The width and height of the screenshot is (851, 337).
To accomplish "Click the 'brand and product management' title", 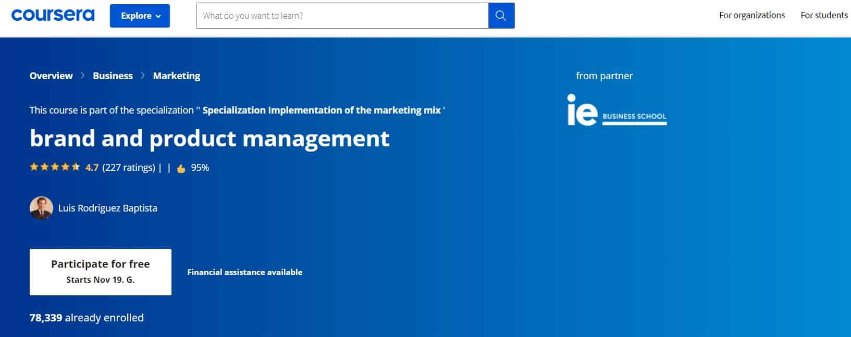I will (x=209, y=139).
